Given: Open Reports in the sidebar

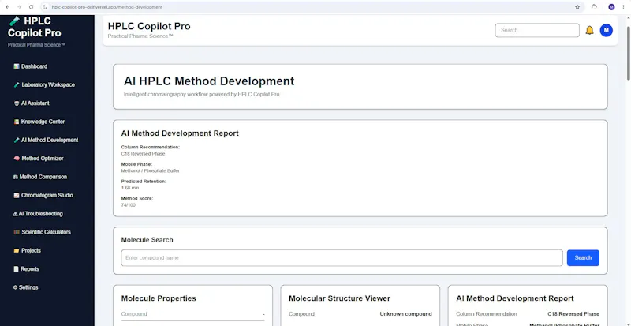Looking at the screenshot, I should (x=26, y=269).
